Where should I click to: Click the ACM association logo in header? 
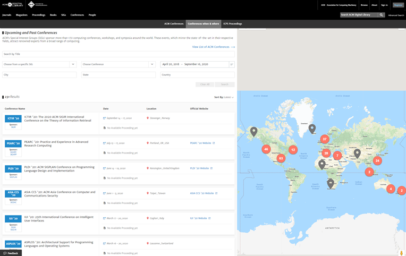coord(38,4)
